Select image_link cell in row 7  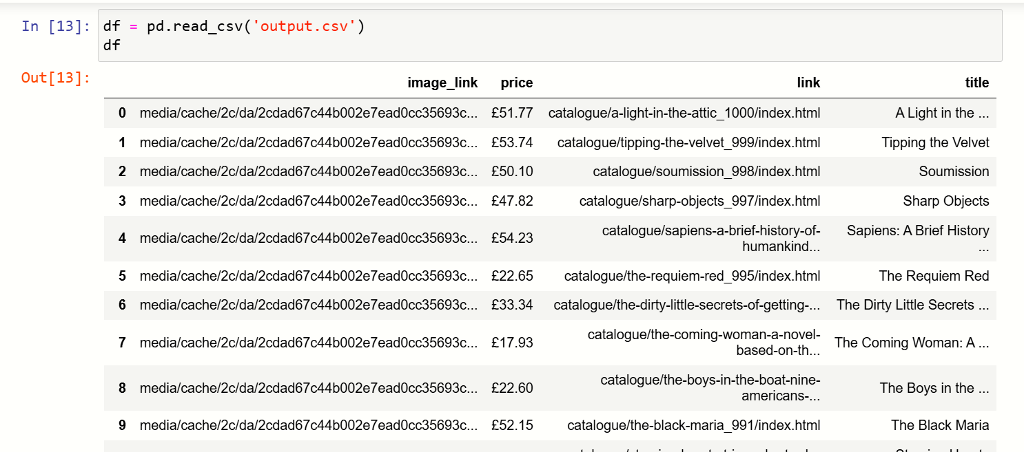[x=309, y=342]
